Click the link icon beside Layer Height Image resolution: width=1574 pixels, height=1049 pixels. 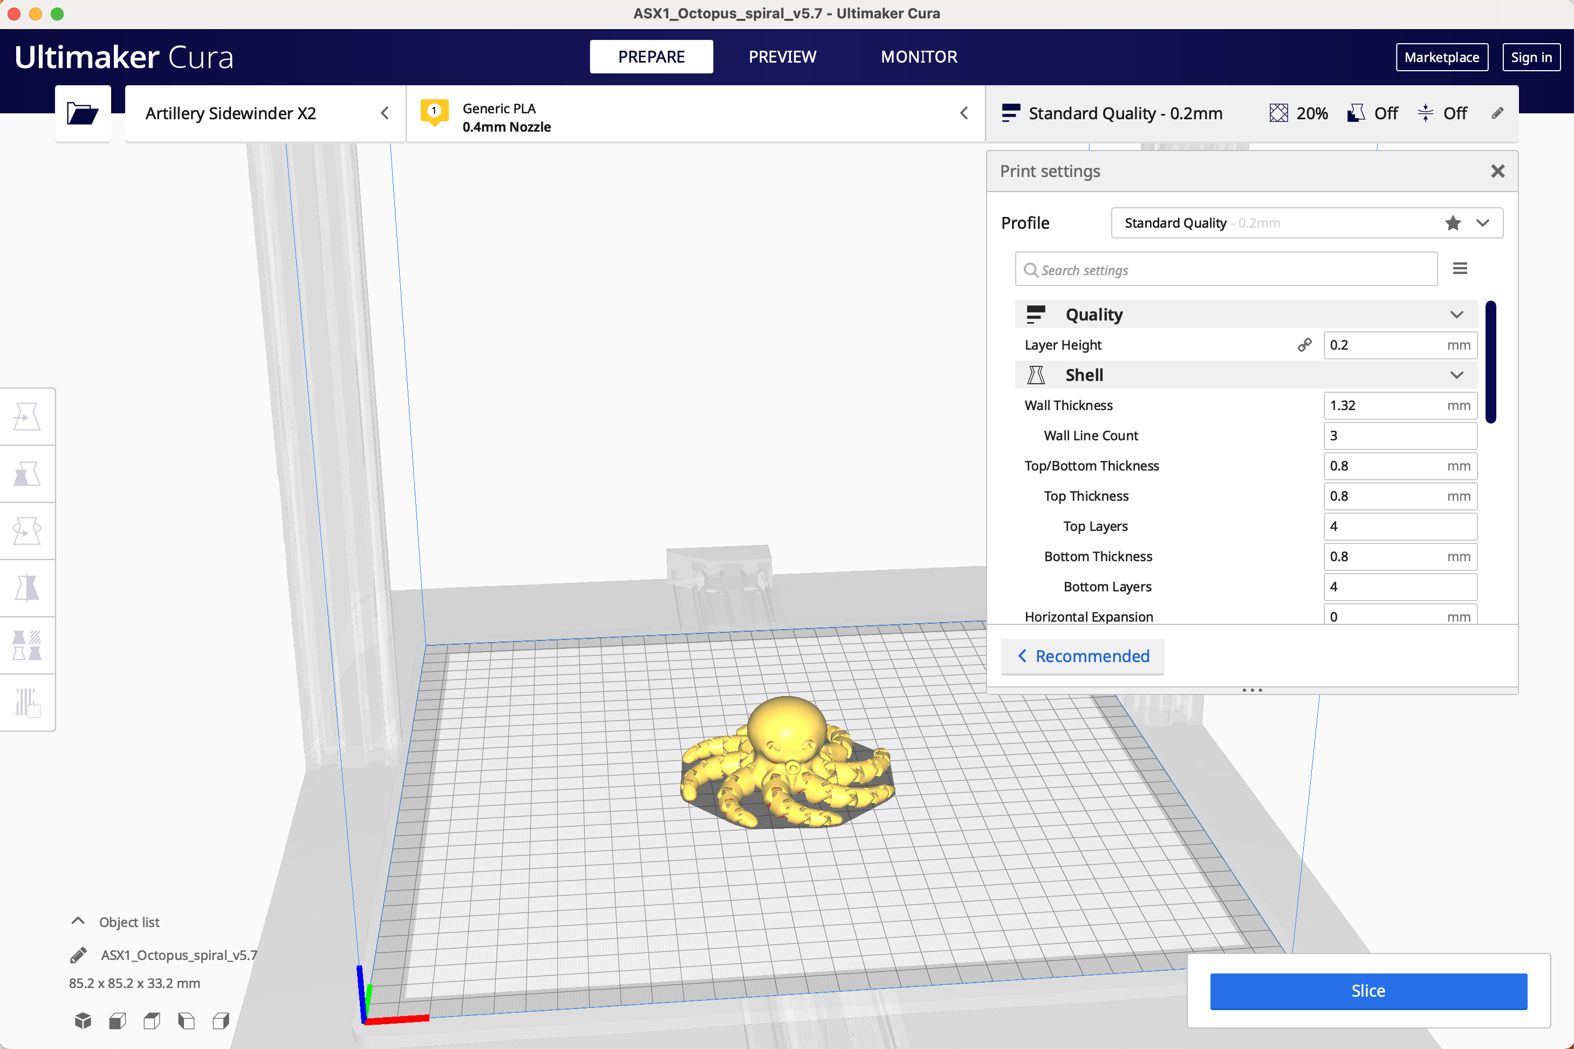(1304, 345)
